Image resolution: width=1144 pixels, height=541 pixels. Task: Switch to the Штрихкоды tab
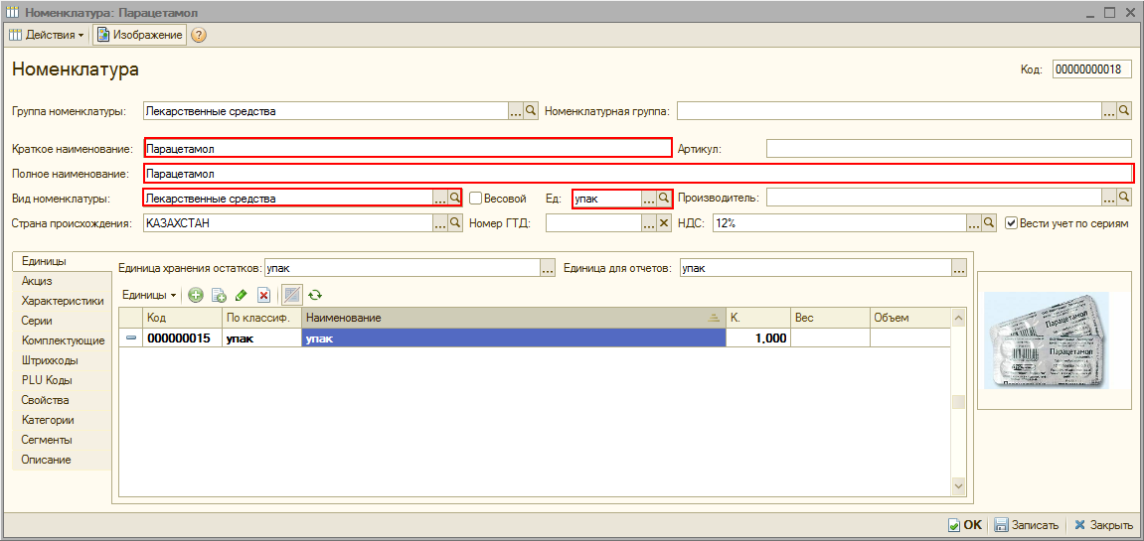50,360
